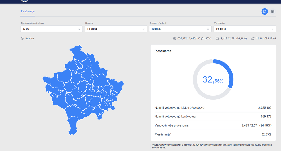Open the 17:00 turnout hour dropdown
The width and height of the screenshot is (281, 151).
51,29
